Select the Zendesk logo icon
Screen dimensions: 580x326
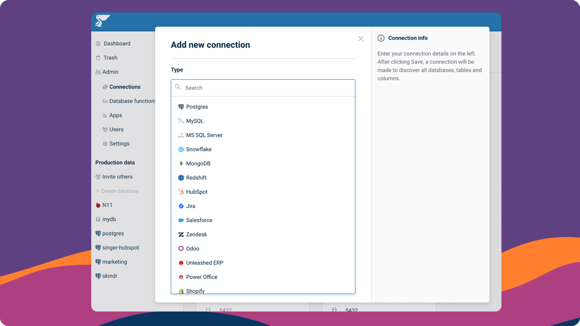tap(181, 234)
